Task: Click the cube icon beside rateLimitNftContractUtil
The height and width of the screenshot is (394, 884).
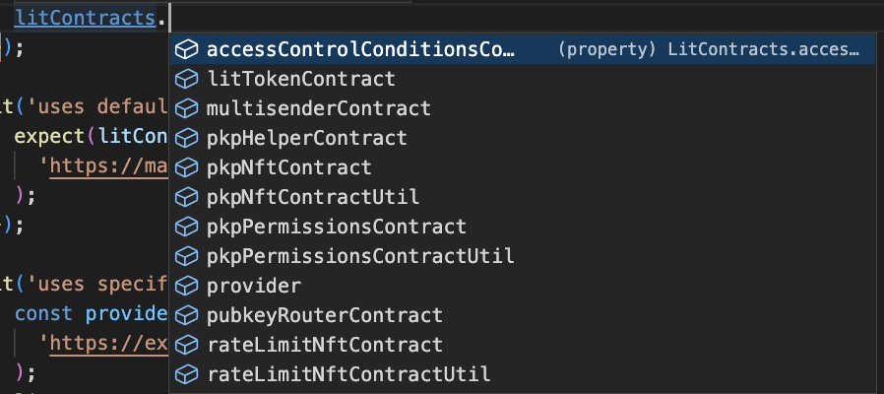Action: click(187, 373)
